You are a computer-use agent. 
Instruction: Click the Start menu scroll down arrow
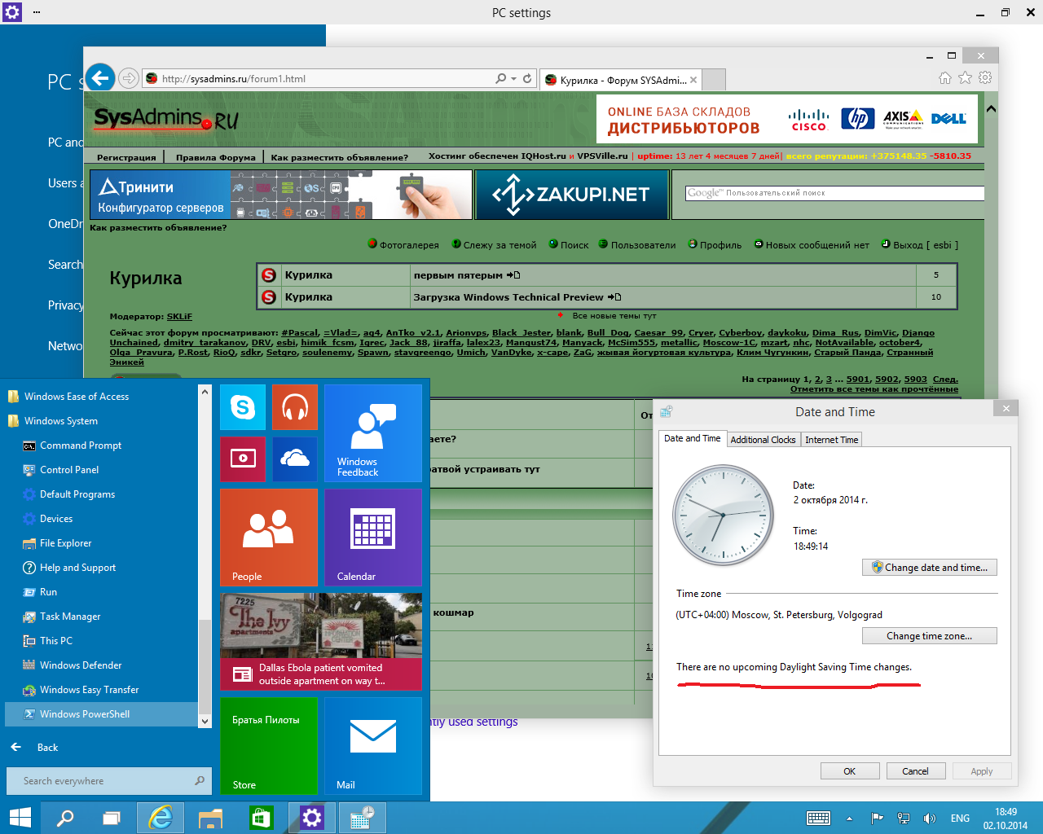205,721
